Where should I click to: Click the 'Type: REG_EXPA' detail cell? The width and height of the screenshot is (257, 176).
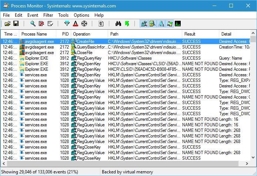click(x=234, y=80)
